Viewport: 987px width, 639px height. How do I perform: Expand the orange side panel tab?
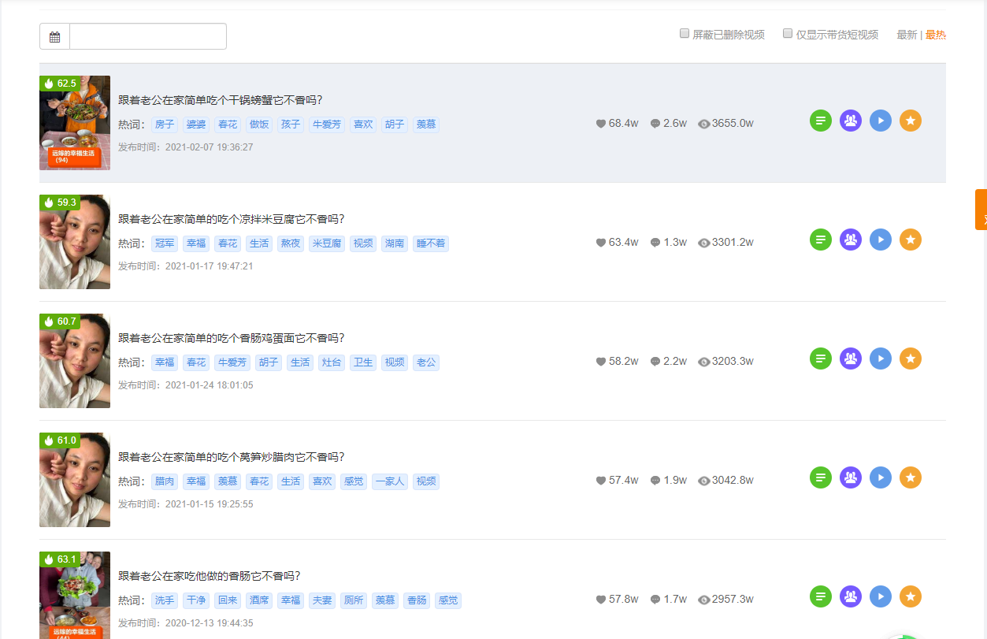(981, 210)
